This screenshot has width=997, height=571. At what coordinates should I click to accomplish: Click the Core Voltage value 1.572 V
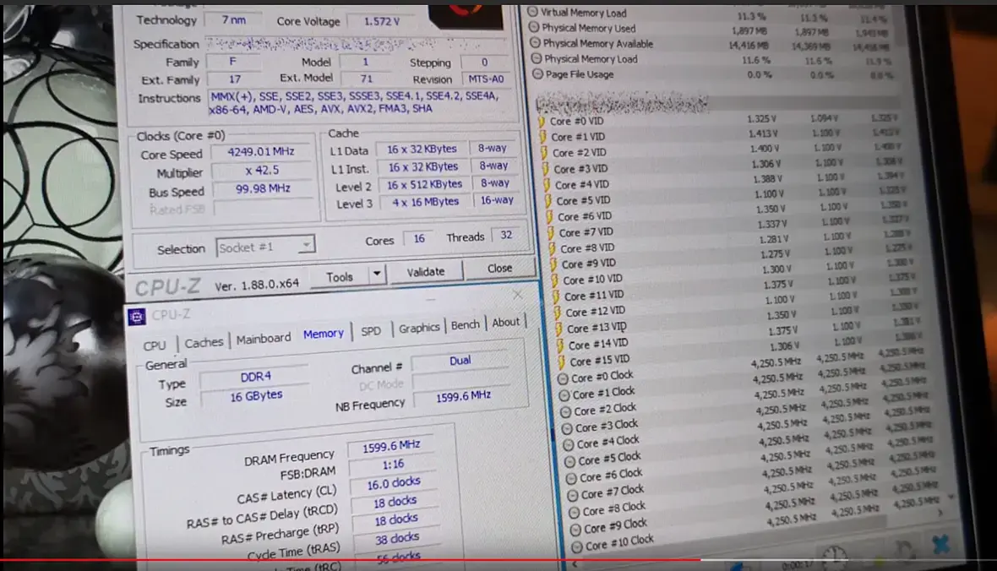(x=381, y=22)
